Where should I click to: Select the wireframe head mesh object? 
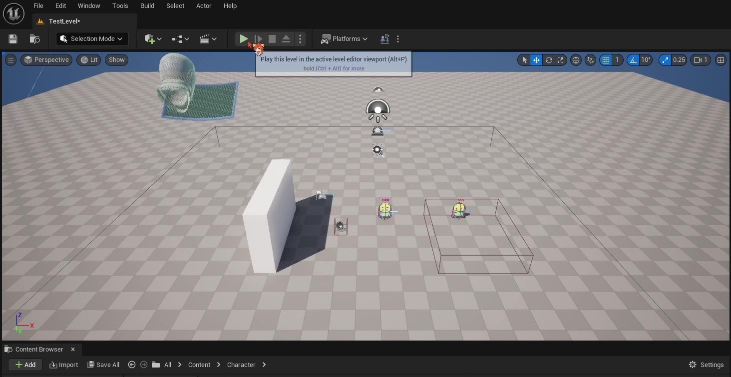(x=175, y=82)
